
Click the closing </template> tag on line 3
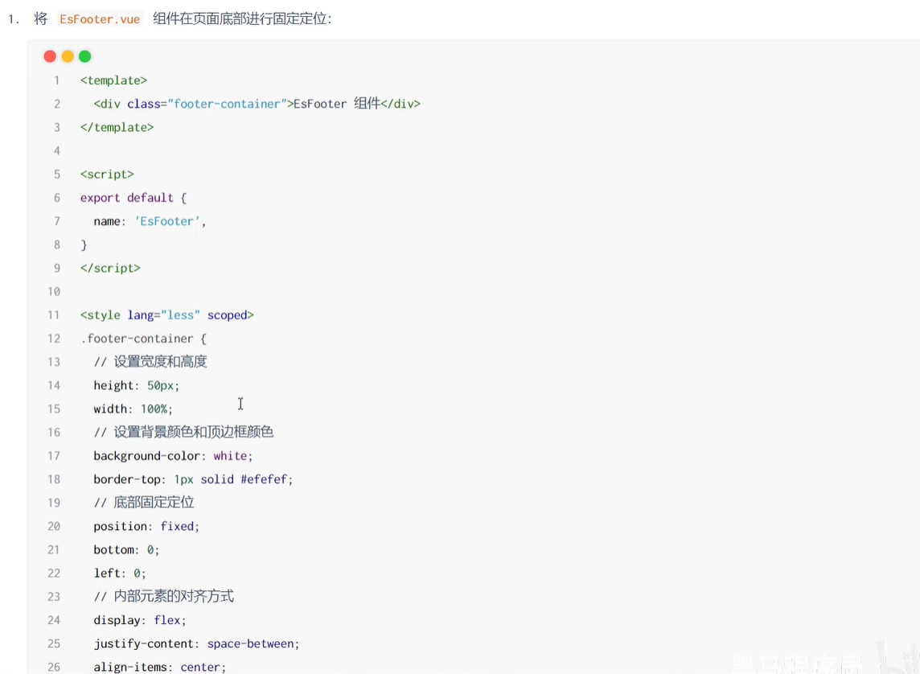(117, 127)
